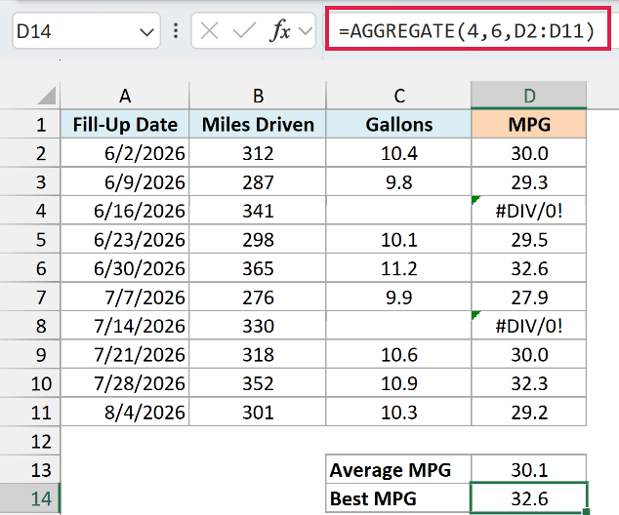Select date cell 6/30/2026
The image size is (619, 515).
tap(125, 268)
